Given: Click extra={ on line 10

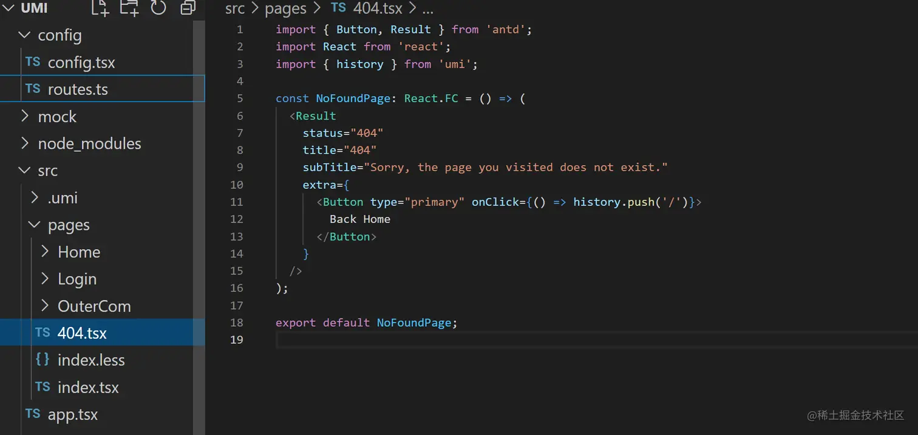Looking at the screenshot, I should pos(326,185).
